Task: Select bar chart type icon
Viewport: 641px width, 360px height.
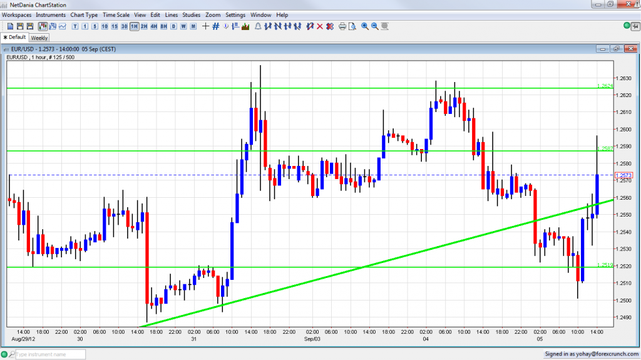Action: click(53, 26)
